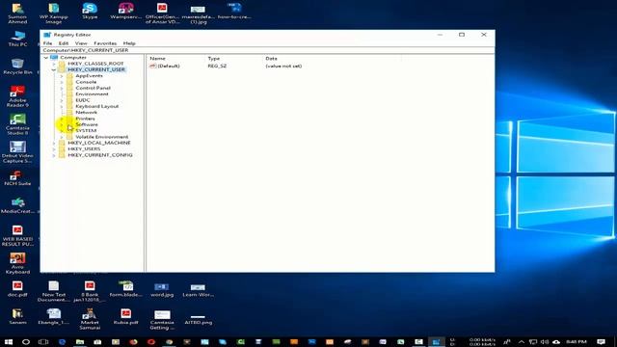Select the Camtasia Getting... desktop file
The width and height of the screenshot is (617, 347).
162,319
